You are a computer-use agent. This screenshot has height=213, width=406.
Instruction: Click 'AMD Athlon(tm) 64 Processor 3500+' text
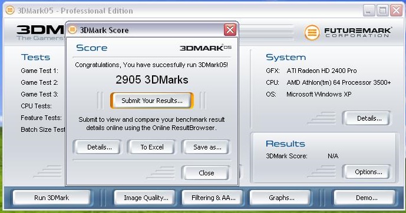[x=339, y=82]
